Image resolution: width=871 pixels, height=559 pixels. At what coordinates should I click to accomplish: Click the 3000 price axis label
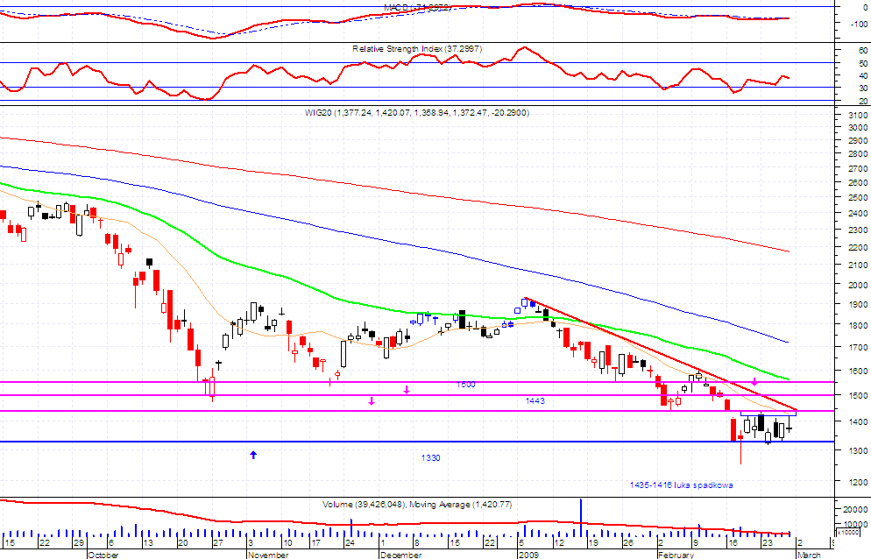858,127
